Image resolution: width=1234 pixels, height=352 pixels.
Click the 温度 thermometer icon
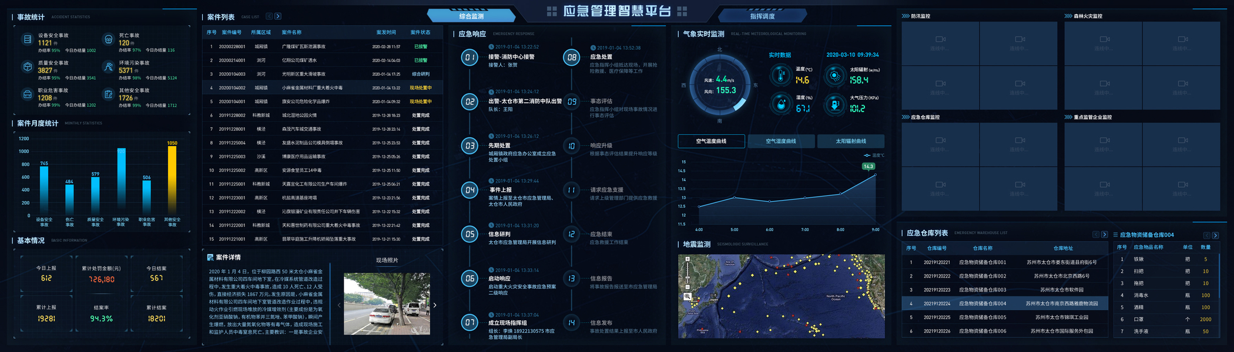click(780, 75)
